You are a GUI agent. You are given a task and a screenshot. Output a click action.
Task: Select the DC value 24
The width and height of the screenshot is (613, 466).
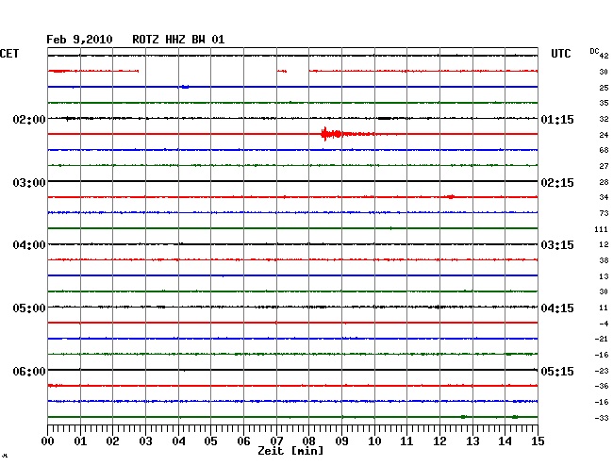tap(604, 135)
